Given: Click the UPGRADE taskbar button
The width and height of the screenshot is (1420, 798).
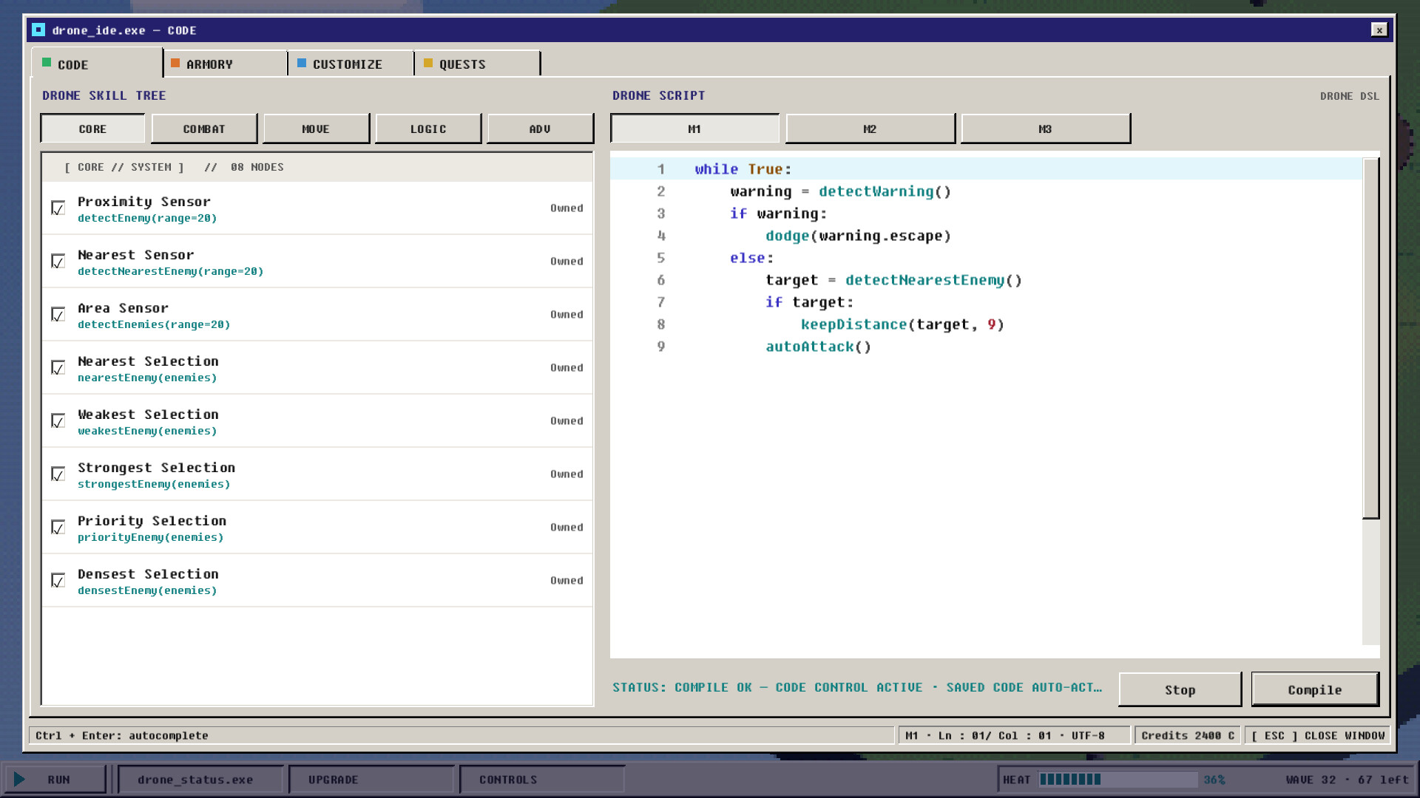Looking at the screenshot, I should pyautogui.click(x=371, y=780).
